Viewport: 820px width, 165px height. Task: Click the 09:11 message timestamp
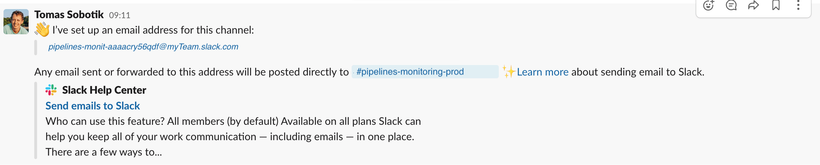[120, 15]
